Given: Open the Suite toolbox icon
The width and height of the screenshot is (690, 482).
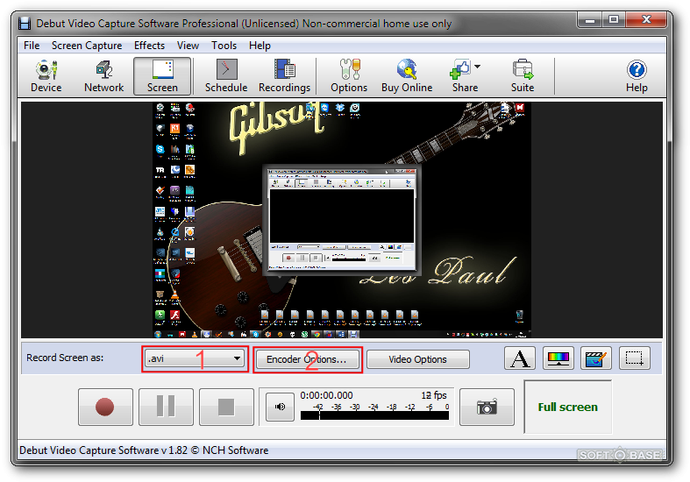Looking at the screenshot, I should (x=523, y=69).
